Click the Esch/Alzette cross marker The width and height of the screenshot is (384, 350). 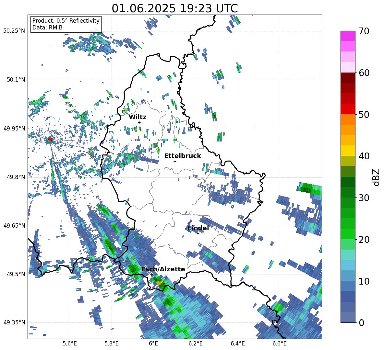(x=151, y=275)
